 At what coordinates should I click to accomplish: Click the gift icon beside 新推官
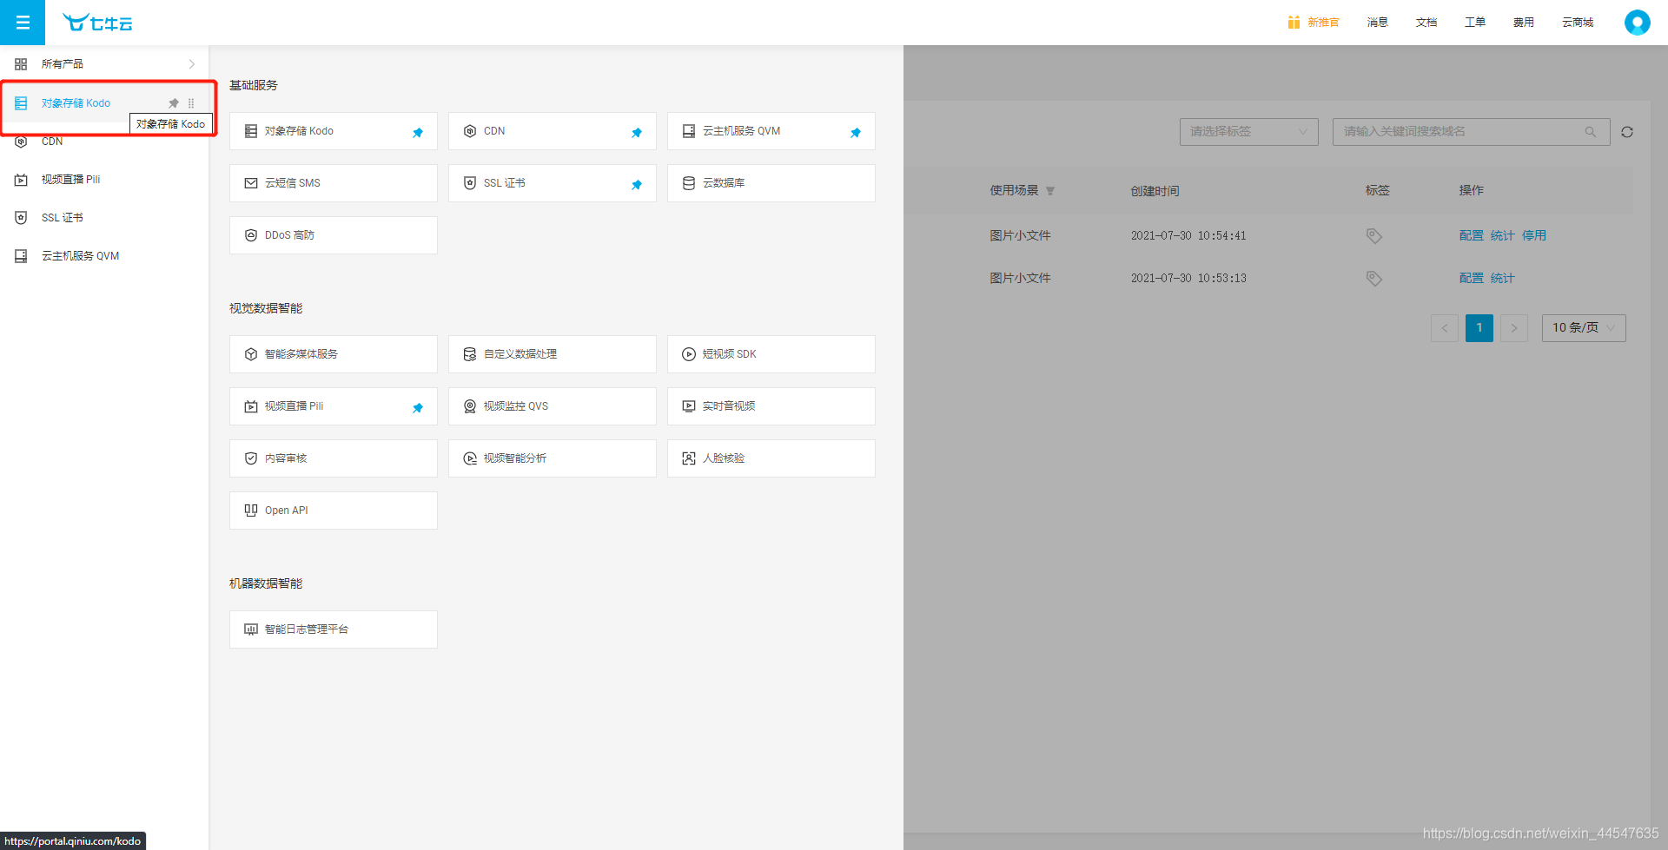[1294, 23]
